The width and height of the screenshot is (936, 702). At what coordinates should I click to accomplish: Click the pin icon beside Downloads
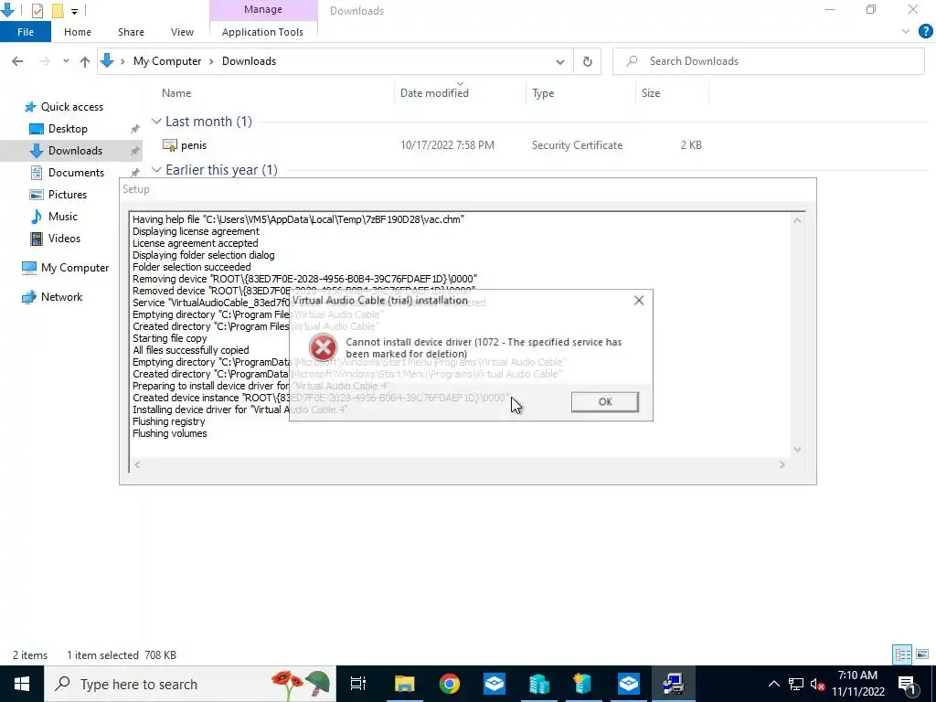coord(135,151)
